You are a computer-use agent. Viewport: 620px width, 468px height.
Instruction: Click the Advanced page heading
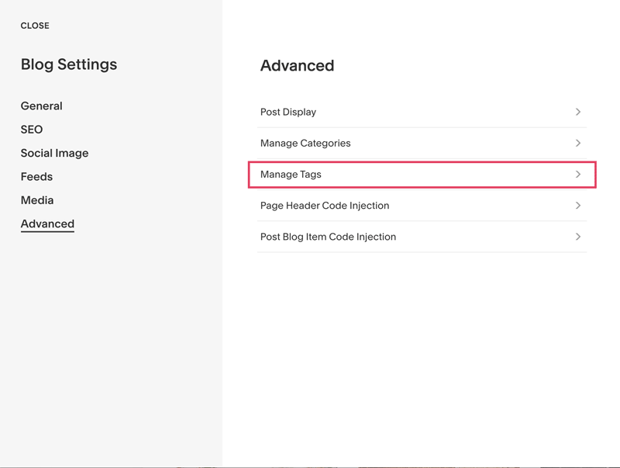(x=297, y=65)
